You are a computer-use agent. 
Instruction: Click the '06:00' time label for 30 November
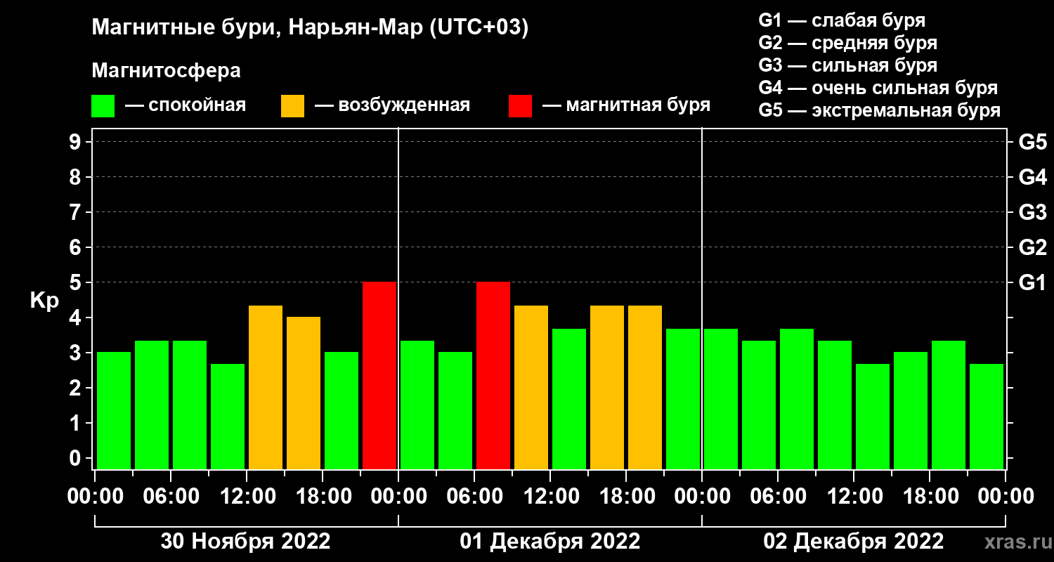[x=171, y=497]
